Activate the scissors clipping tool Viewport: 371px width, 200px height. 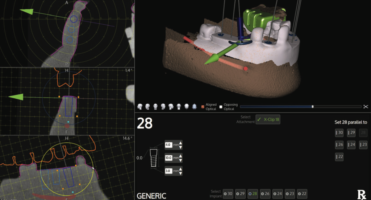(x=366, y=107)
